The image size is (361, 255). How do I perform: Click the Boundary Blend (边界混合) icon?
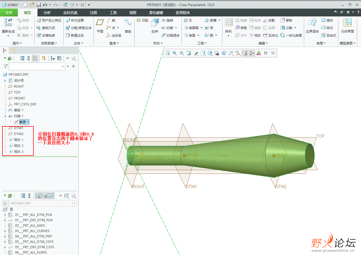(x=312, y=23)
